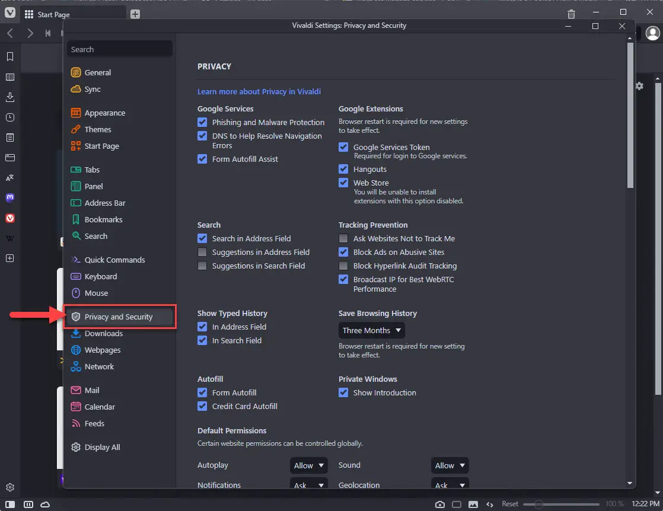The height and width of the screenshot is (511, 663).
Task: Toggle images icon in status bar
Action: pyautogui.click(x=473, y=504)
